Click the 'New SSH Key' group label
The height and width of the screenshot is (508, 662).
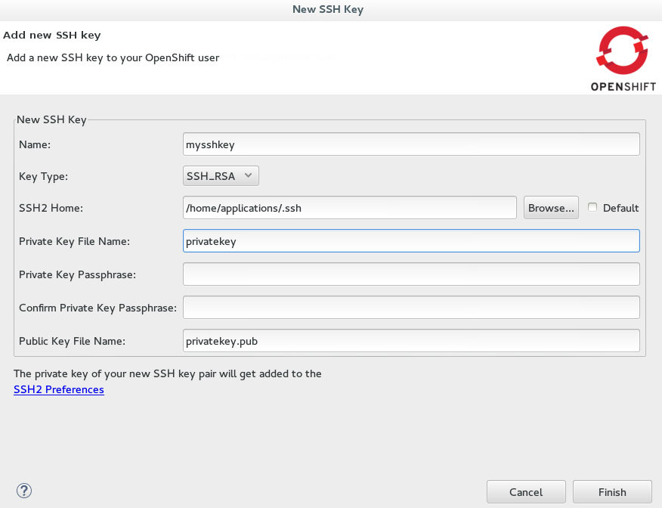[x=51, y=120]
